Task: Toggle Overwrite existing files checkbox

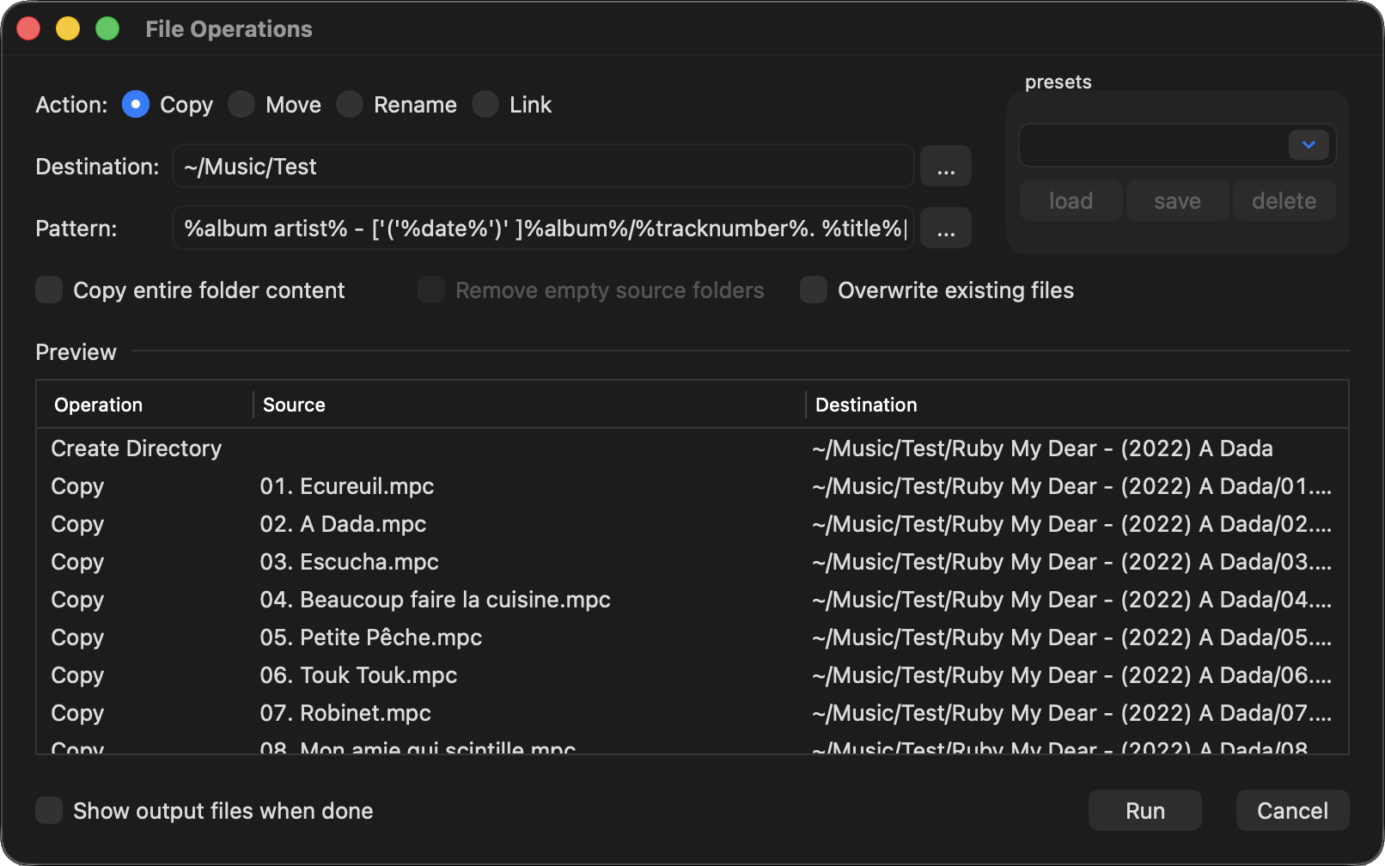Action: [814, 290]
